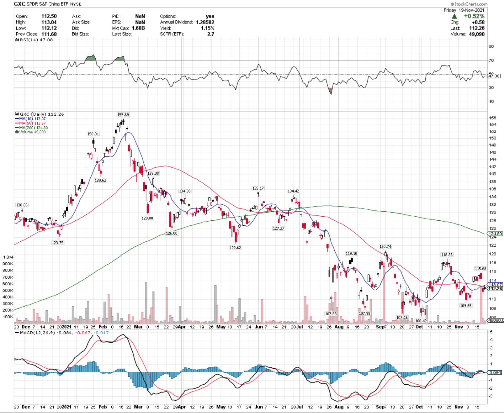
Task: Click the 135.17 price label
Action: point(258,188)
